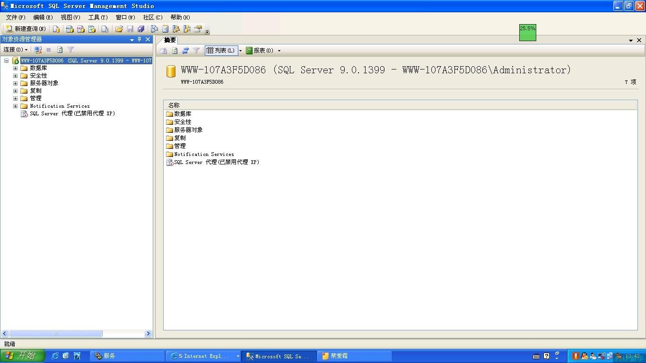Open a new Database Engine query icon
The width and height of the screenshot is (646, 363).
(x=56, y=29)
